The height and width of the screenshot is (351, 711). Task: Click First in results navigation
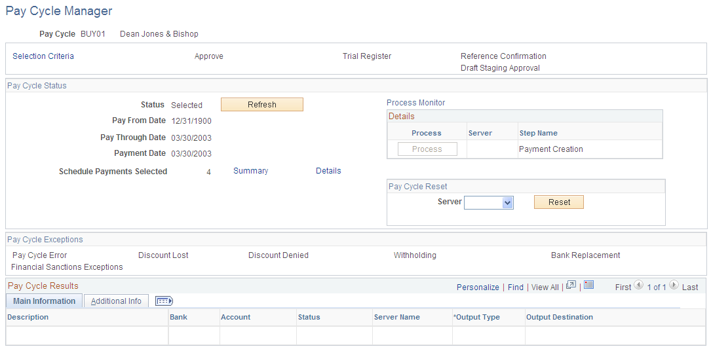pos(623,287)
